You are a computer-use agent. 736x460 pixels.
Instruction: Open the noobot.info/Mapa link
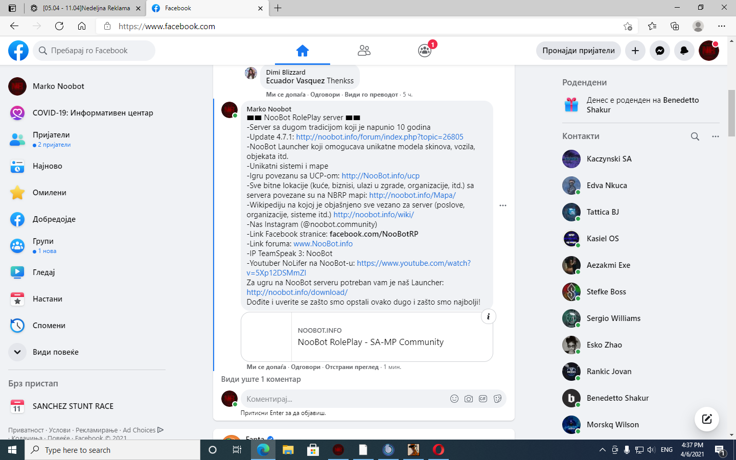click(x=412, y=195)
